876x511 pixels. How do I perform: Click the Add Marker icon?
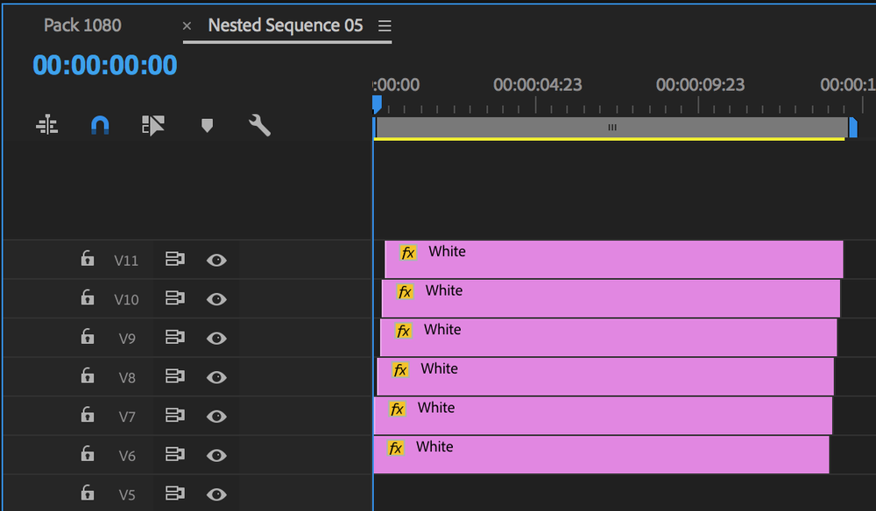pyautogui.click(x=207, y=124)
